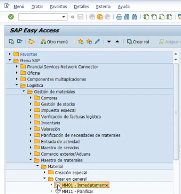Click the Move favorite up arrow

coord(117,42)
